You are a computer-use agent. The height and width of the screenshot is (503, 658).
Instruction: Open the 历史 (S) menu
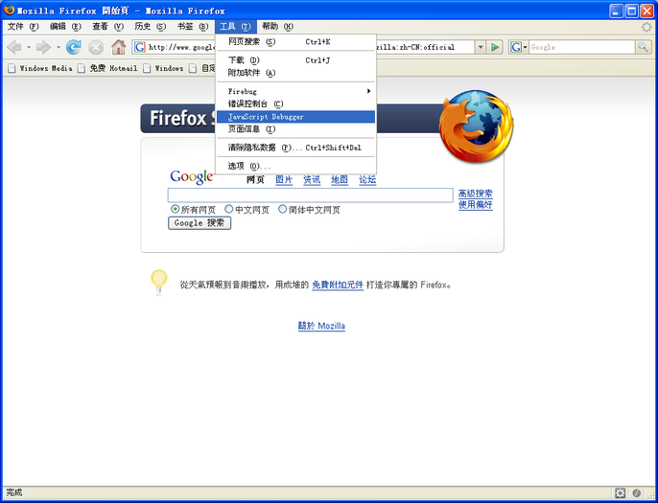click(x=151, y=27)
